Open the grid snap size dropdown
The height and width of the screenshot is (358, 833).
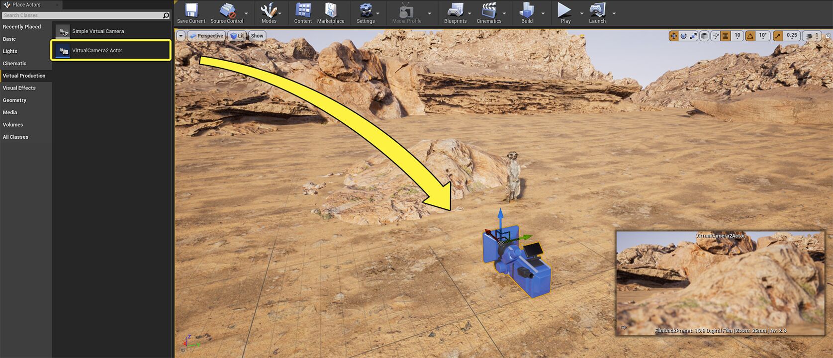(738, 36)
